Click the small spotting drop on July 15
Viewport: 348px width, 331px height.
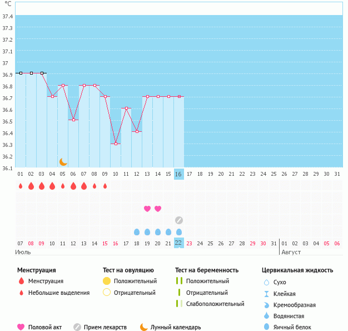pyautogui.click(x=105, y=186)
